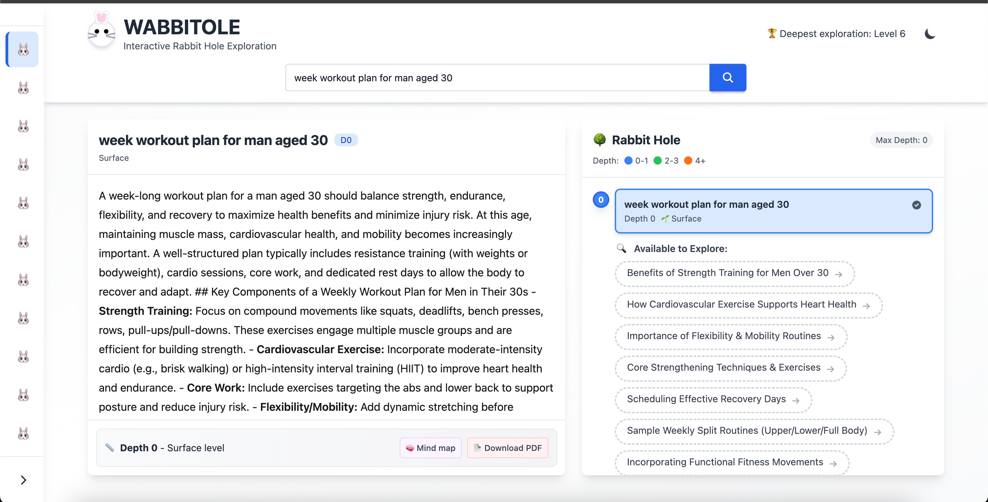The image size is (988, 502).
Task: Click the check mark on the selected node
Action: [x=916, y=205]
